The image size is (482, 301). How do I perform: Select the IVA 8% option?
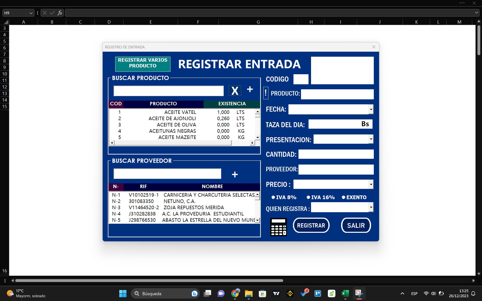(273, 197)
